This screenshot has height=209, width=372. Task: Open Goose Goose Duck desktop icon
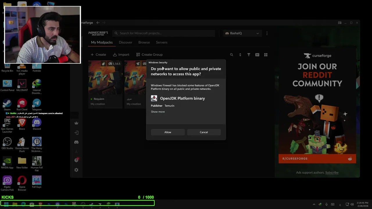22,145
